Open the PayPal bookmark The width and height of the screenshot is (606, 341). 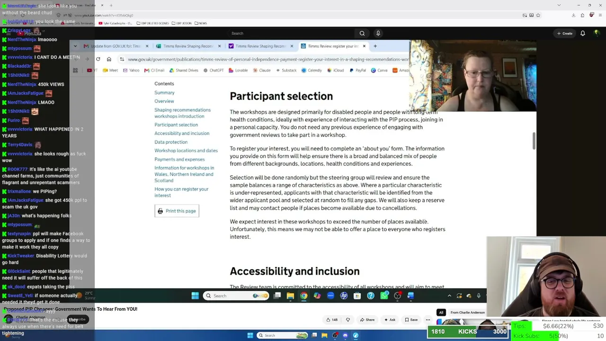pyautogui.click(x=357, y=70)
